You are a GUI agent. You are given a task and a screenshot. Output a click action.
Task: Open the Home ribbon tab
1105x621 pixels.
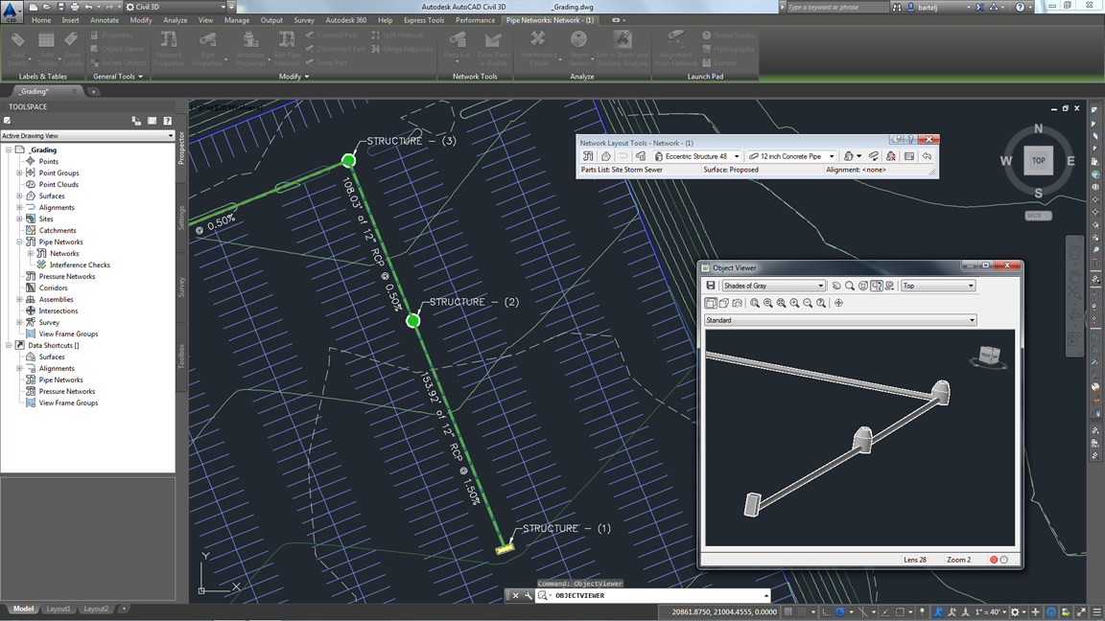pyautogui.click(x=41, y=20)
